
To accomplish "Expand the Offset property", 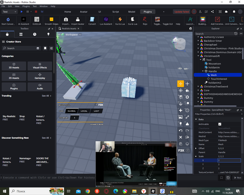I will pyautogui.click(x=196, y=148).
